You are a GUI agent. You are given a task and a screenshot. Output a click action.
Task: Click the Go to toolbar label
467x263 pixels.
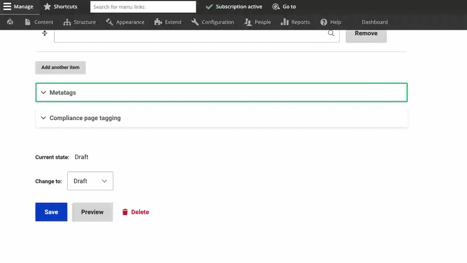coord(289,6)
